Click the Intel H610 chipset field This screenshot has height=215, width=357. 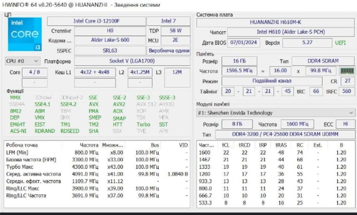pos(291,32)
